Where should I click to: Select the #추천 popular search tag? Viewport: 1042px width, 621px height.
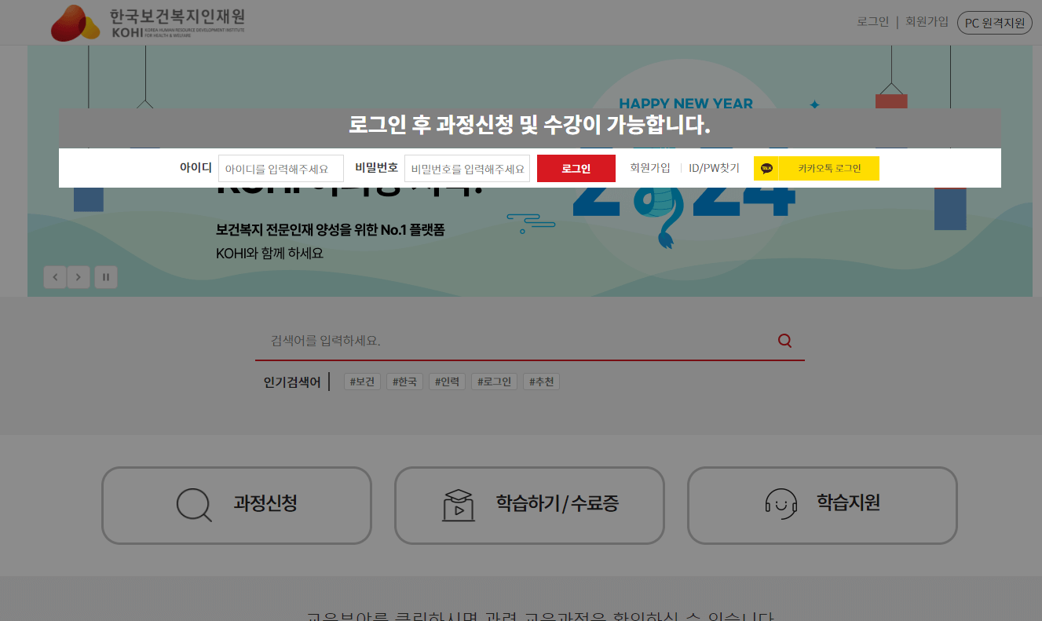[541, 381]
